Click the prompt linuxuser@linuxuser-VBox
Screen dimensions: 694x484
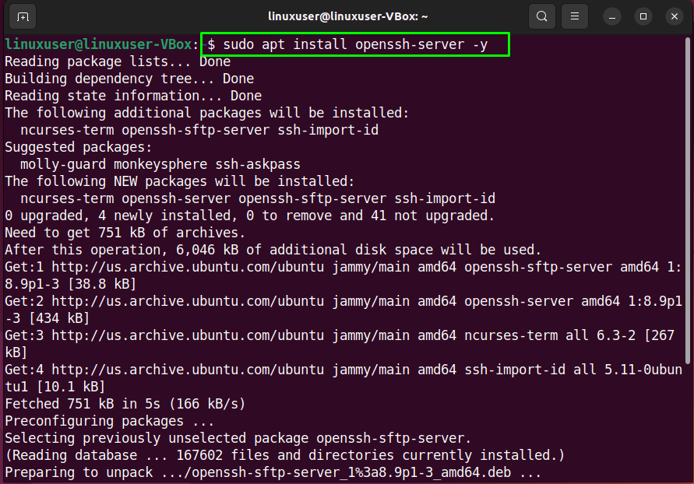tap(98, 44)
